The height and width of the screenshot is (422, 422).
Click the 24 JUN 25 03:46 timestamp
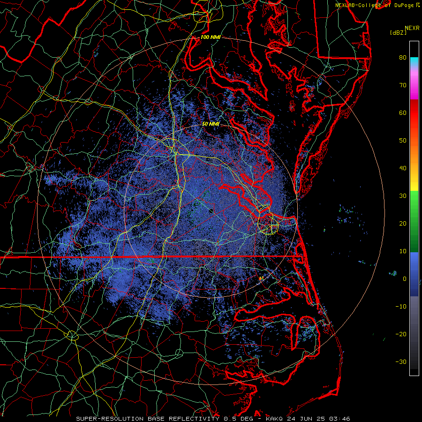point(318,419)
